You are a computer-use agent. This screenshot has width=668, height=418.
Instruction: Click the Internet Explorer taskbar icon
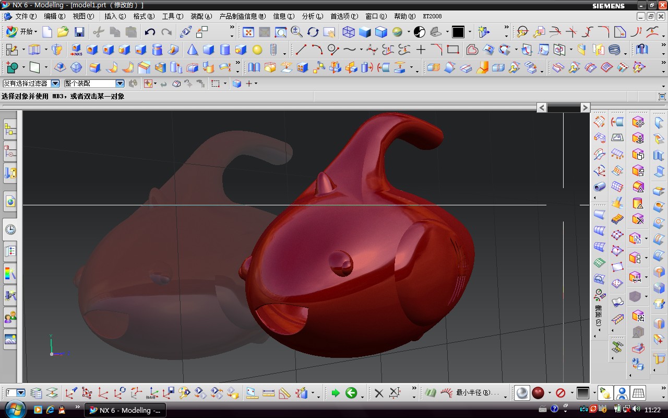point(50,410)
